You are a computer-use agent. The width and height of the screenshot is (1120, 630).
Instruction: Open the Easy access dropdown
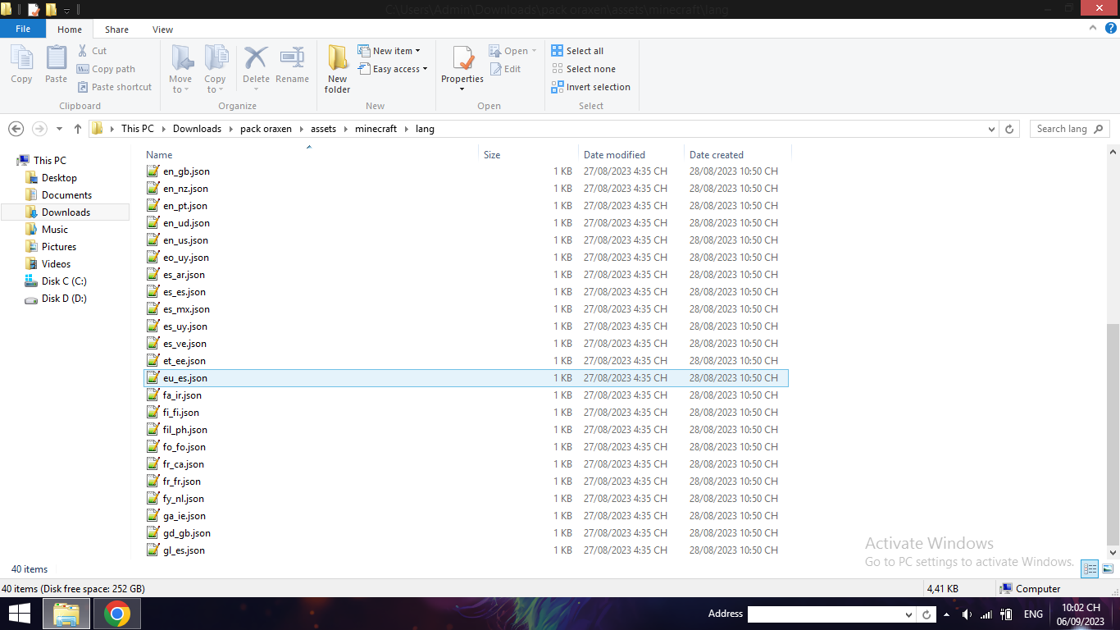(x=393, y=69)
